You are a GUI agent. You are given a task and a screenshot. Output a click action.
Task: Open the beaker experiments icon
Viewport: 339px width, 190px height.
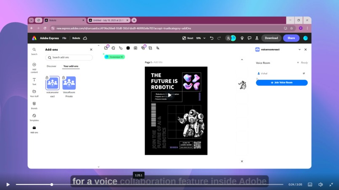[x=257, y=38]
